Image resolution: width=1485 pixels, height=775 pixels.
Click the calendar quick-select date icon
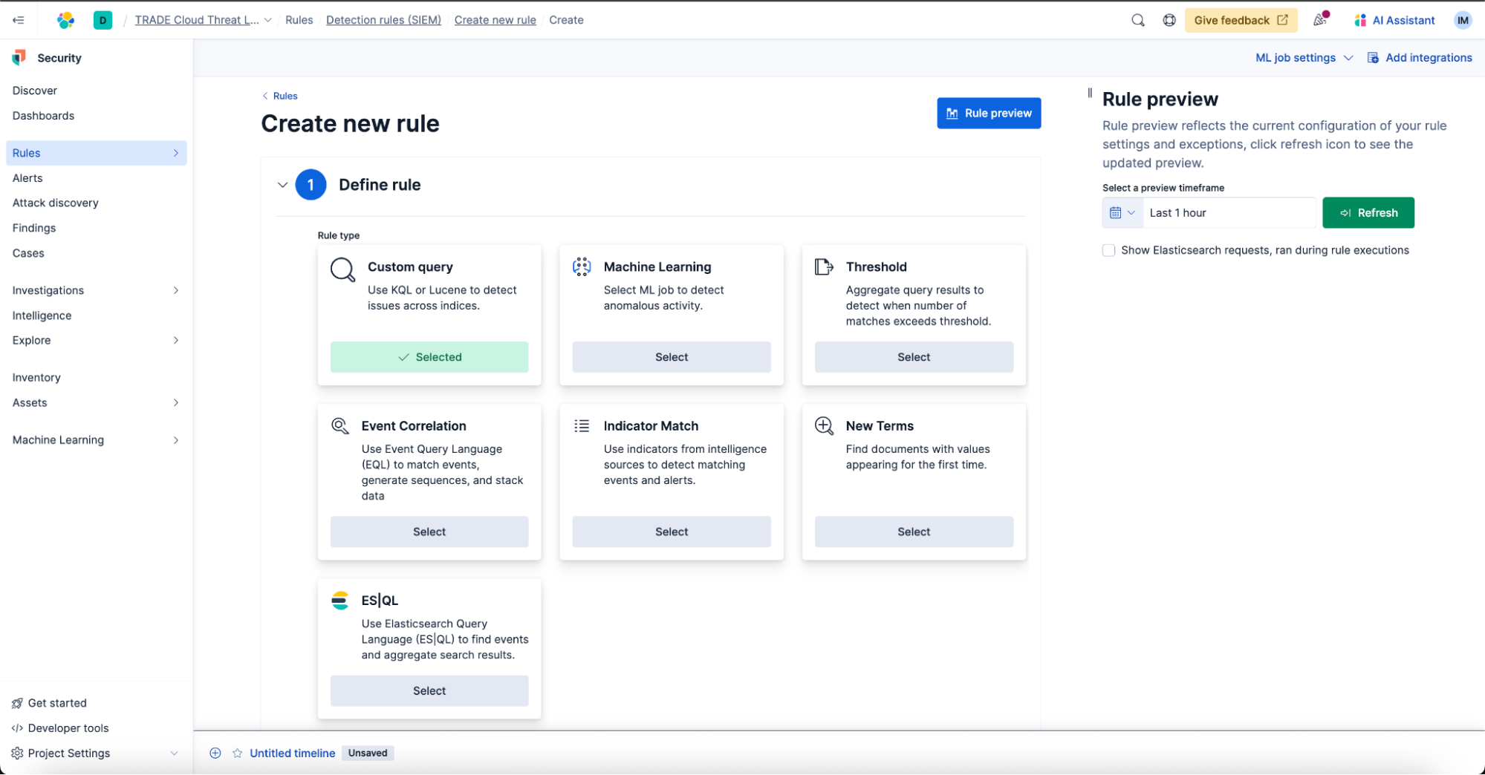coord(1122,213)
